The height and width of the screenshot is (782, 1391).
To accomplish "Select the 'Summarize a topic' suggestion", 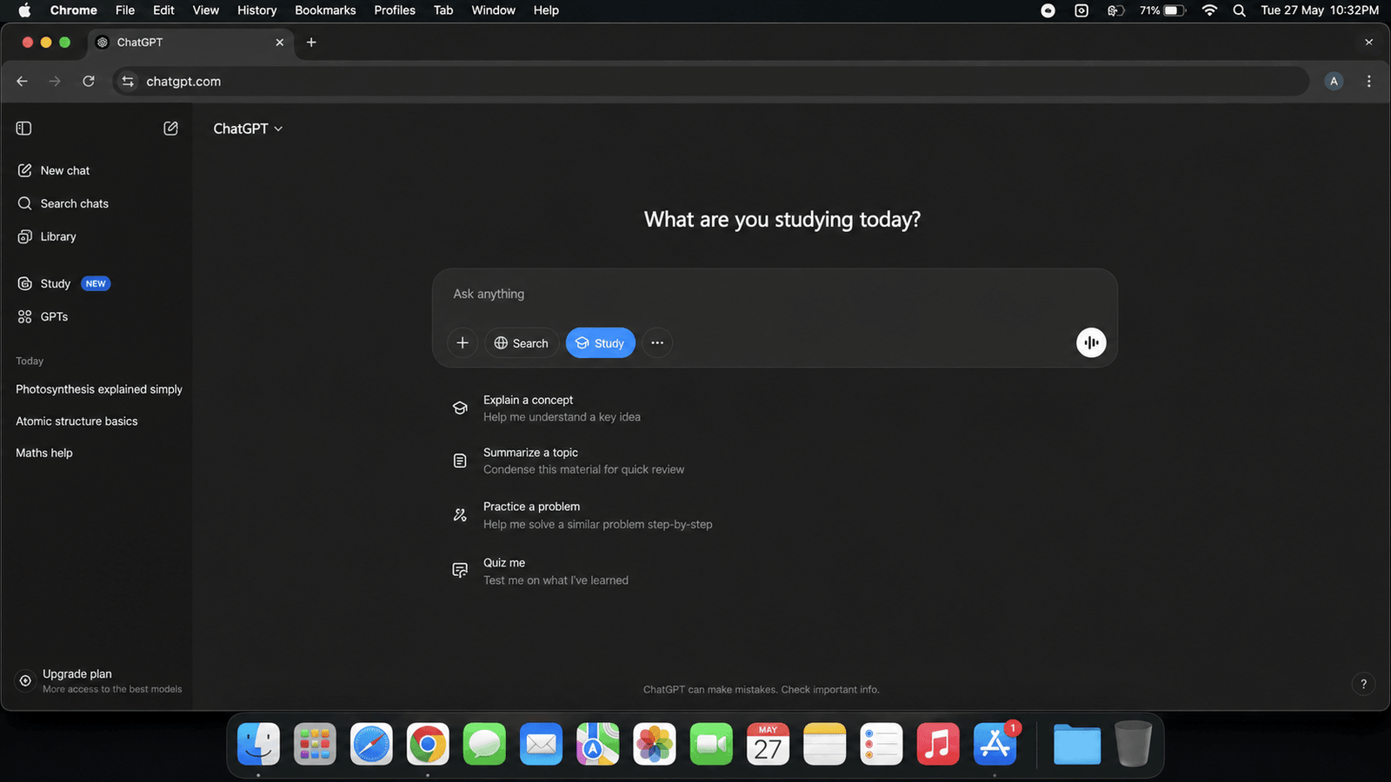I will (x=569, y=461).
